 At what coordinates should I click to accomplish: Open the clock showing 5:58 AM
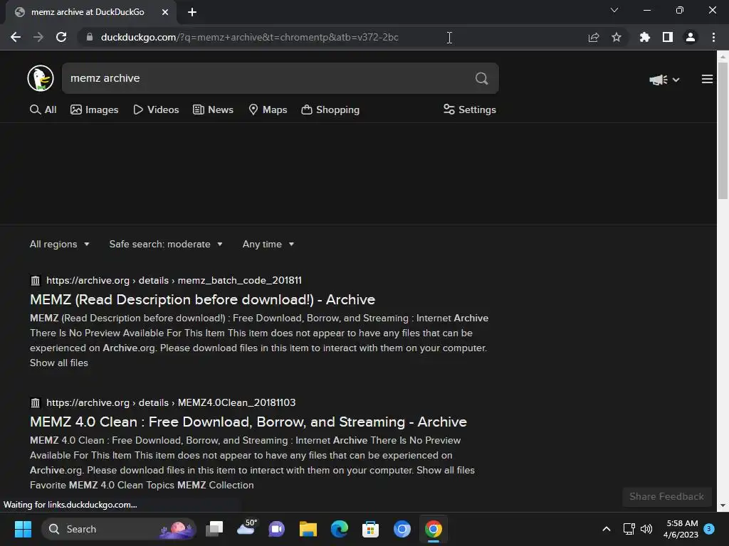[x=681, y=529]
